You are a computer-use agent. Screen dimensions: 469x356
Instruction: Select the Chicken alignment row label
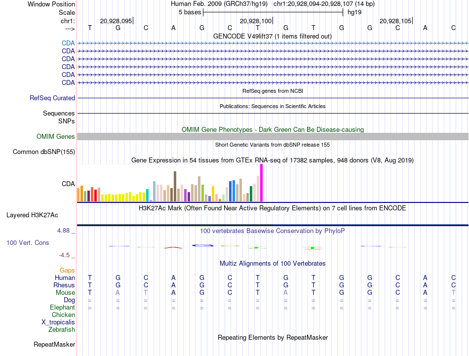(63, 315)
